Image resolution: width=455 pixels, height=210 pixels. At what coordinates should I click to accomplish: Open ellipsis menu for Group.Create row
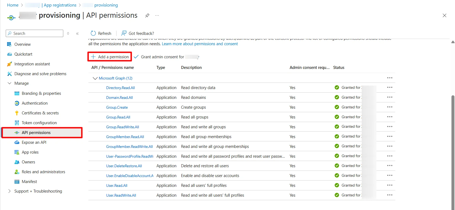(390, 107)
